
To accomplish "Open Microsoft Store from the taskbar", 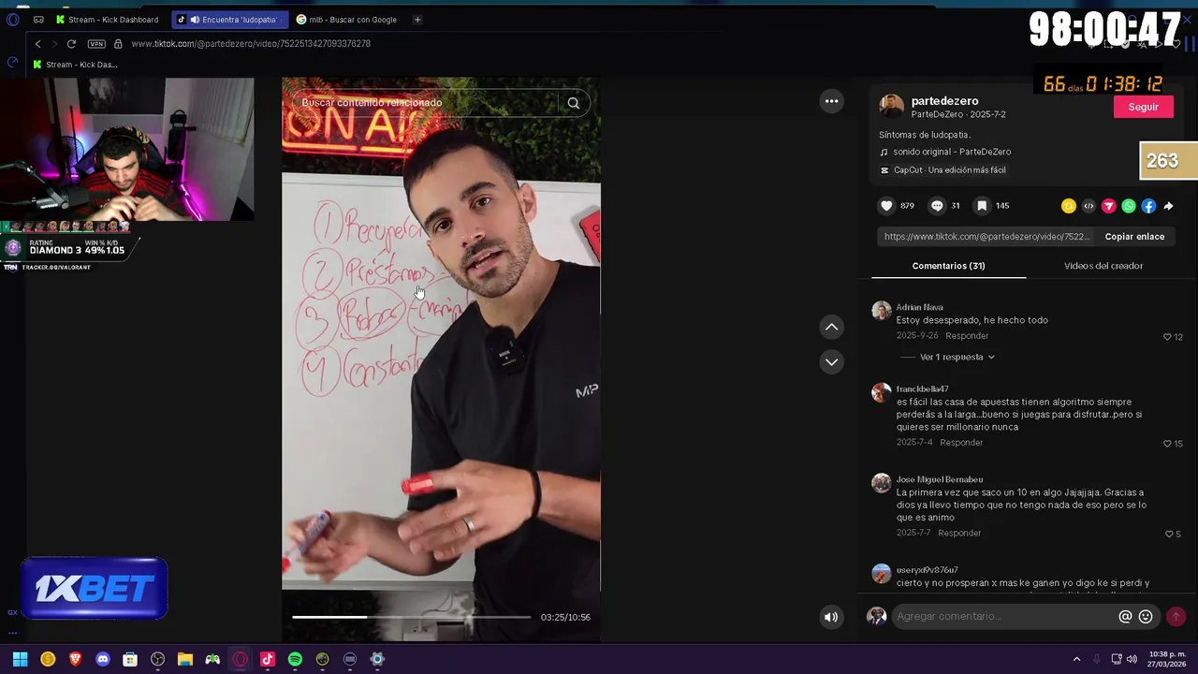I will click(130, 659).
